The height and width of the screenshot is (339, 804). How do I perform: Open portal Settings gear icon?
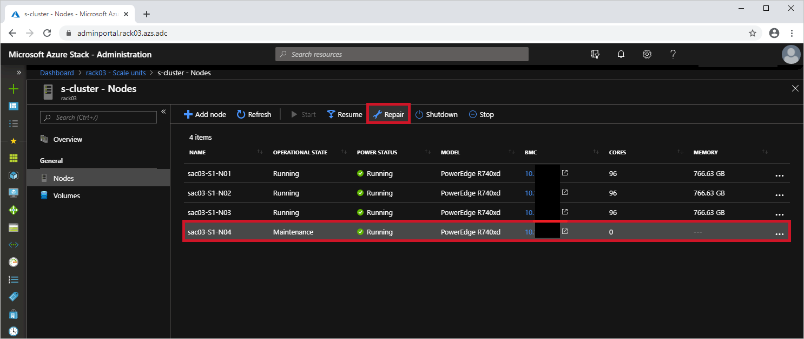[647, 54]
